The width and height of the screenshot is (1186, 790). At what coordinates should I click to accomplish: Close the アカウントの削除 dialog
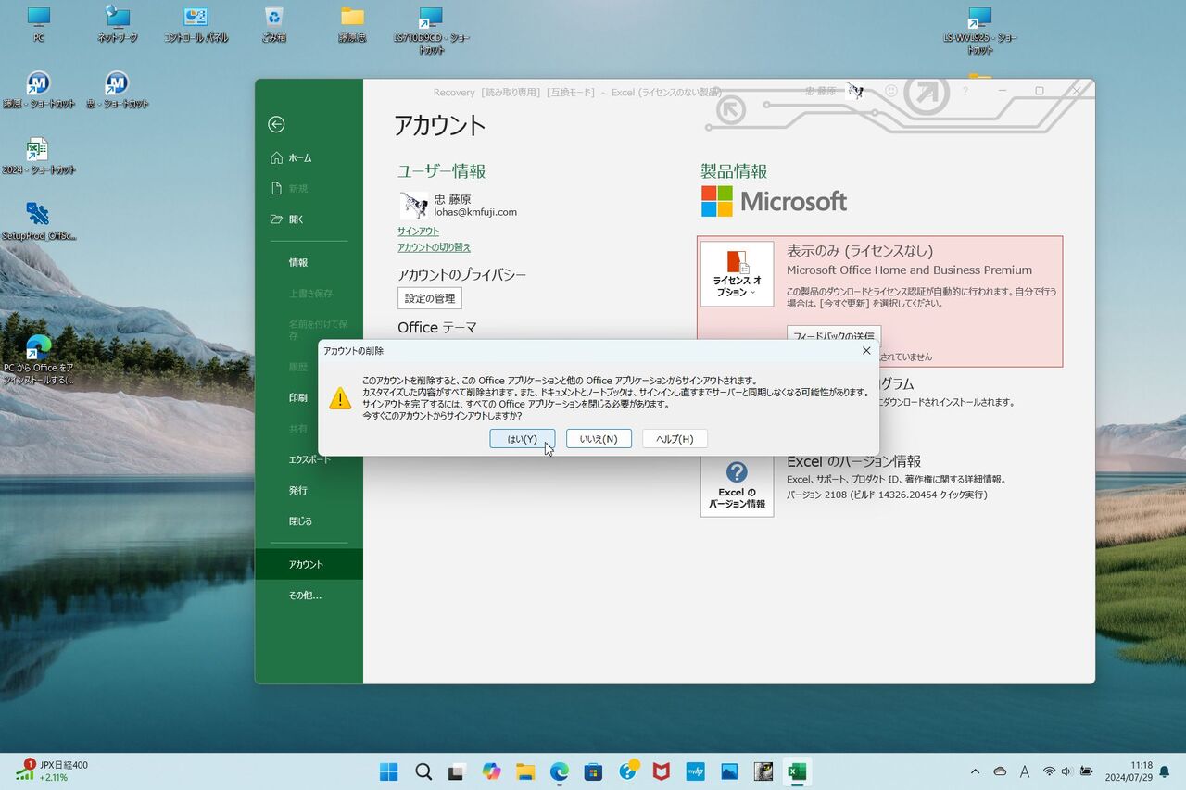pos(866,351)
